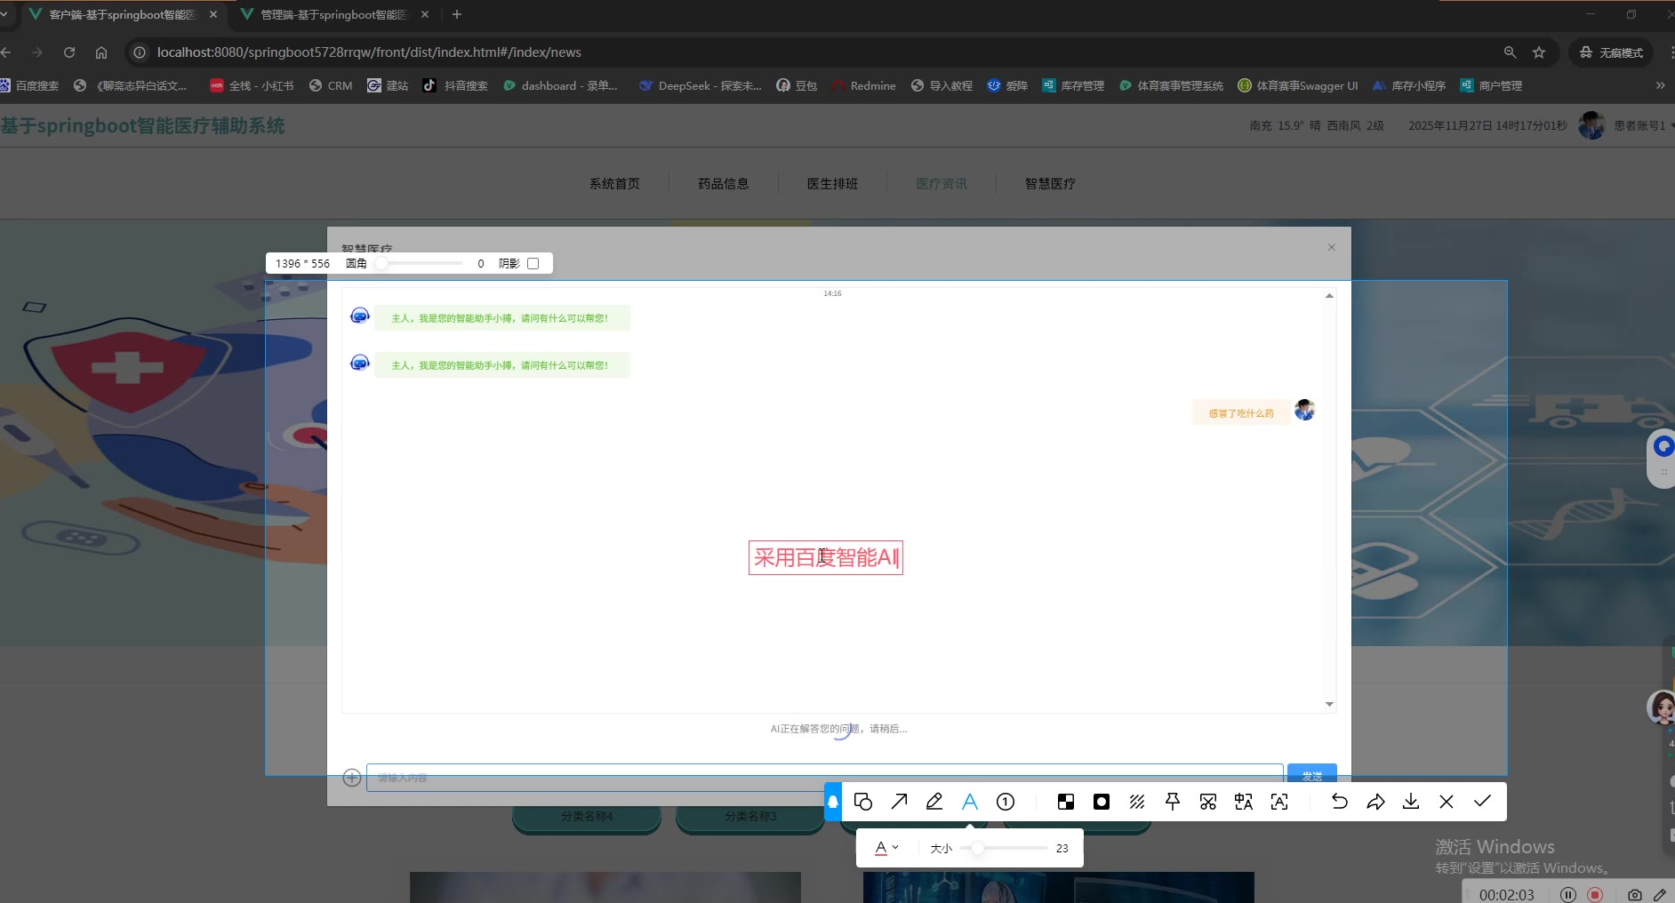The image size is (1675, 903).
Task: Click the 无痕模式 incognito button
Action: (1611, 52)
